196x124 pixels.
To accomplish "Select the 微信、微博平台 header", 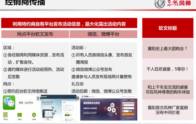I will click(104, 34).
